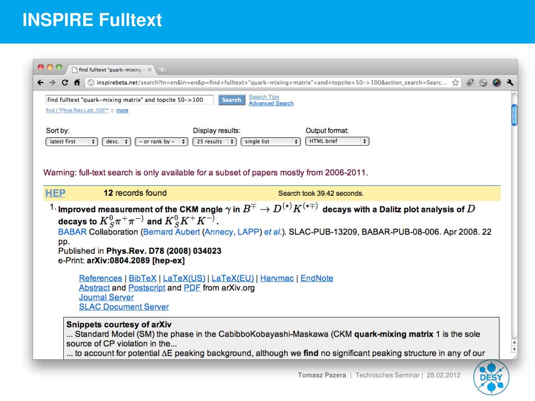535x401 pixels.
Task: Go back with the browser back arrow
Action: tap(41, 82)
